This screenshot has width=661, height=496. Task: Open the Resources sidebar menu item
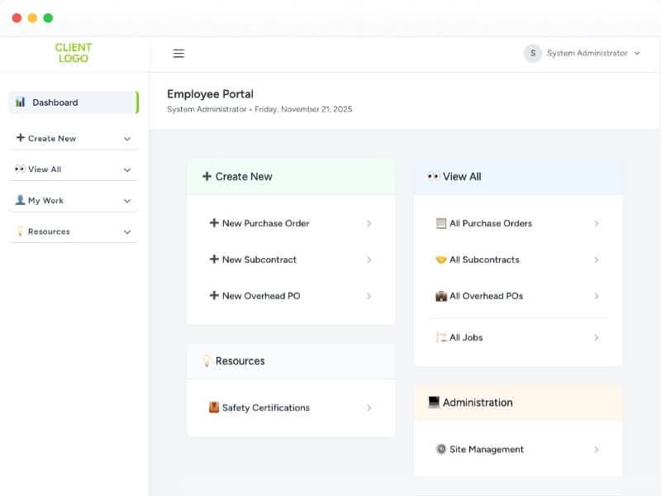tap(73, 231)
